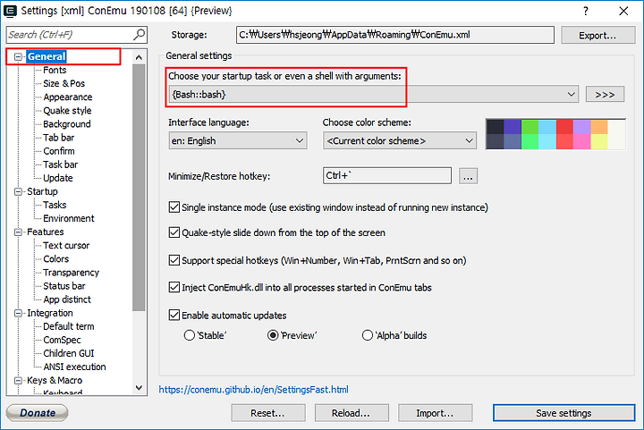The image size is (644, 430).
Task: Click the tree scrollbar down arrow
Action: (139, 388)
